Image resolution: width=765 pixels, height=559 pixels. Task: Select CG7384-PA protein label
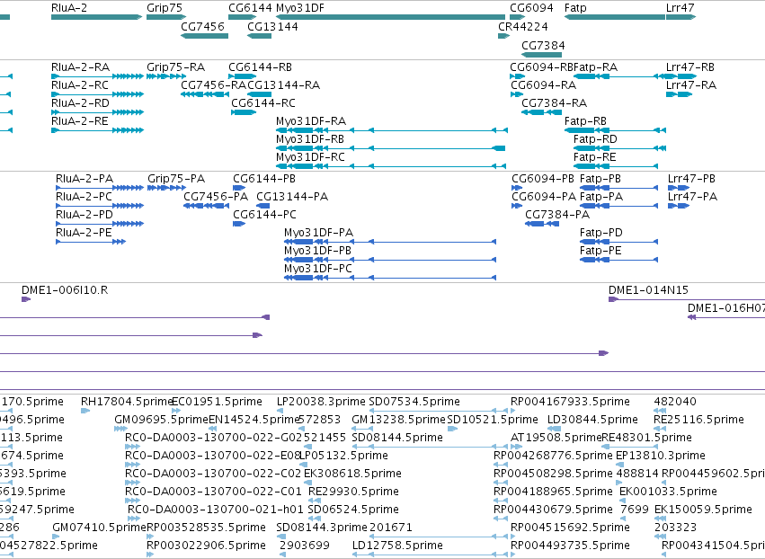[557, 215]
